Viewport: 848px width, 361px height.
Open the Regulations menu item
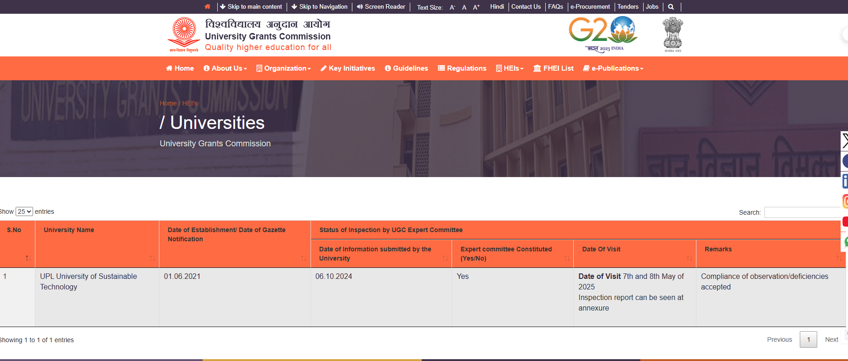[462, 68]
